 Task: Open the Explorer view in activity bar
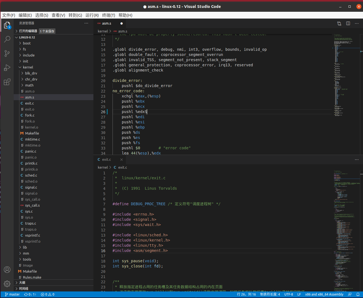click(x=7, y=25)
